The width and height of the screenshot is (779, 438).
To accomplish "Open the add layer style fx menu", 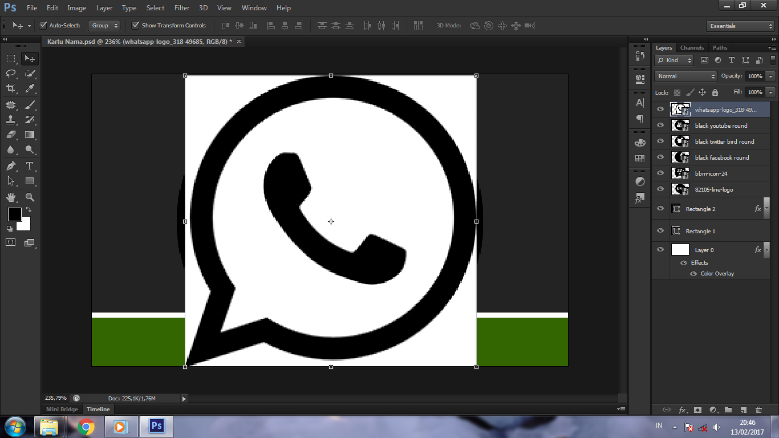I will (682, 409).
